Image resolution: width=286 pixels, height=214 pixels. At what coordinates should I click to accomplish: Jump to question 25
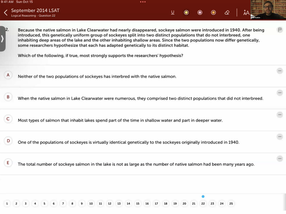(231, 204)
